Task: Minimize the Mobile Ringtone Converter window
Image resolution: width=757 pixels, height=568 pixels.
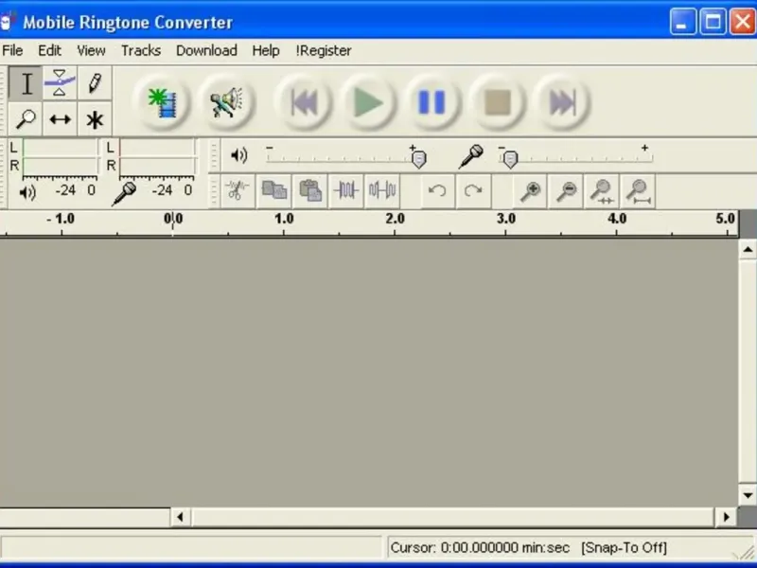Action: (682, 22)
